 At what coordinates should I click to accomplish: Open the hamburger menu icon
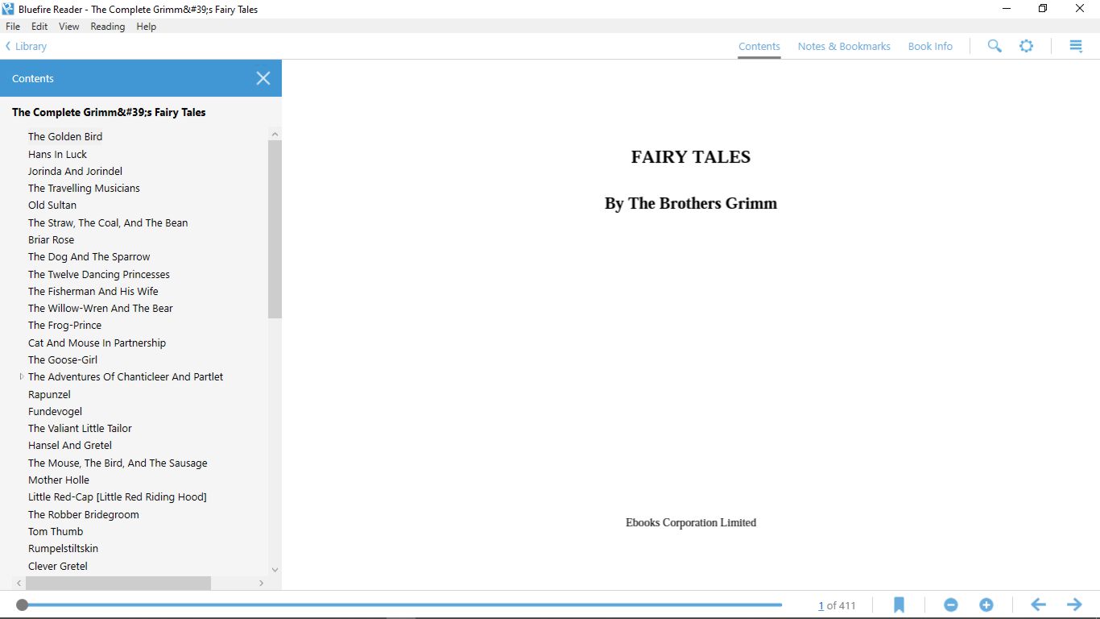point(1076,46)
